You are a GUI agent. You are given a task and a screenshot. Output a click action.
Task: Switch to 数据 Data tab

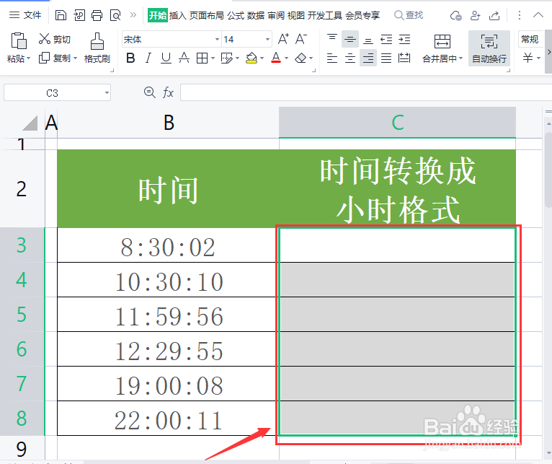point(256,15)
